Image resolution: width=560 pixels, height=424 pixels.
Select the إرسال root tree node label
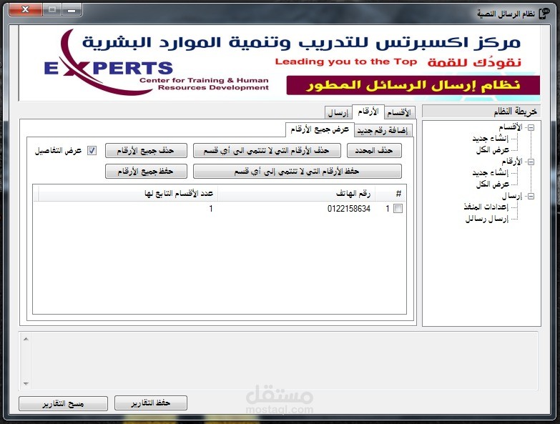[512, 196]
